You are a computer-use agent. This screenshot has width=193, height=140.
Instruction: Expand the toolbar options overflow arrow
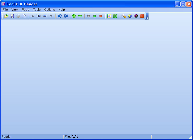click(147, 17)
